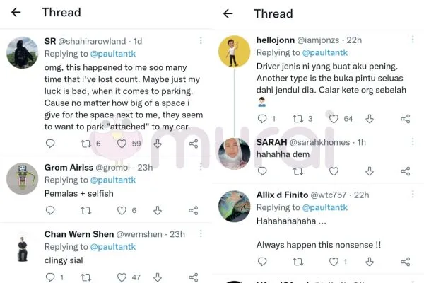Share hellojonn's tweet

pos(405,119)
